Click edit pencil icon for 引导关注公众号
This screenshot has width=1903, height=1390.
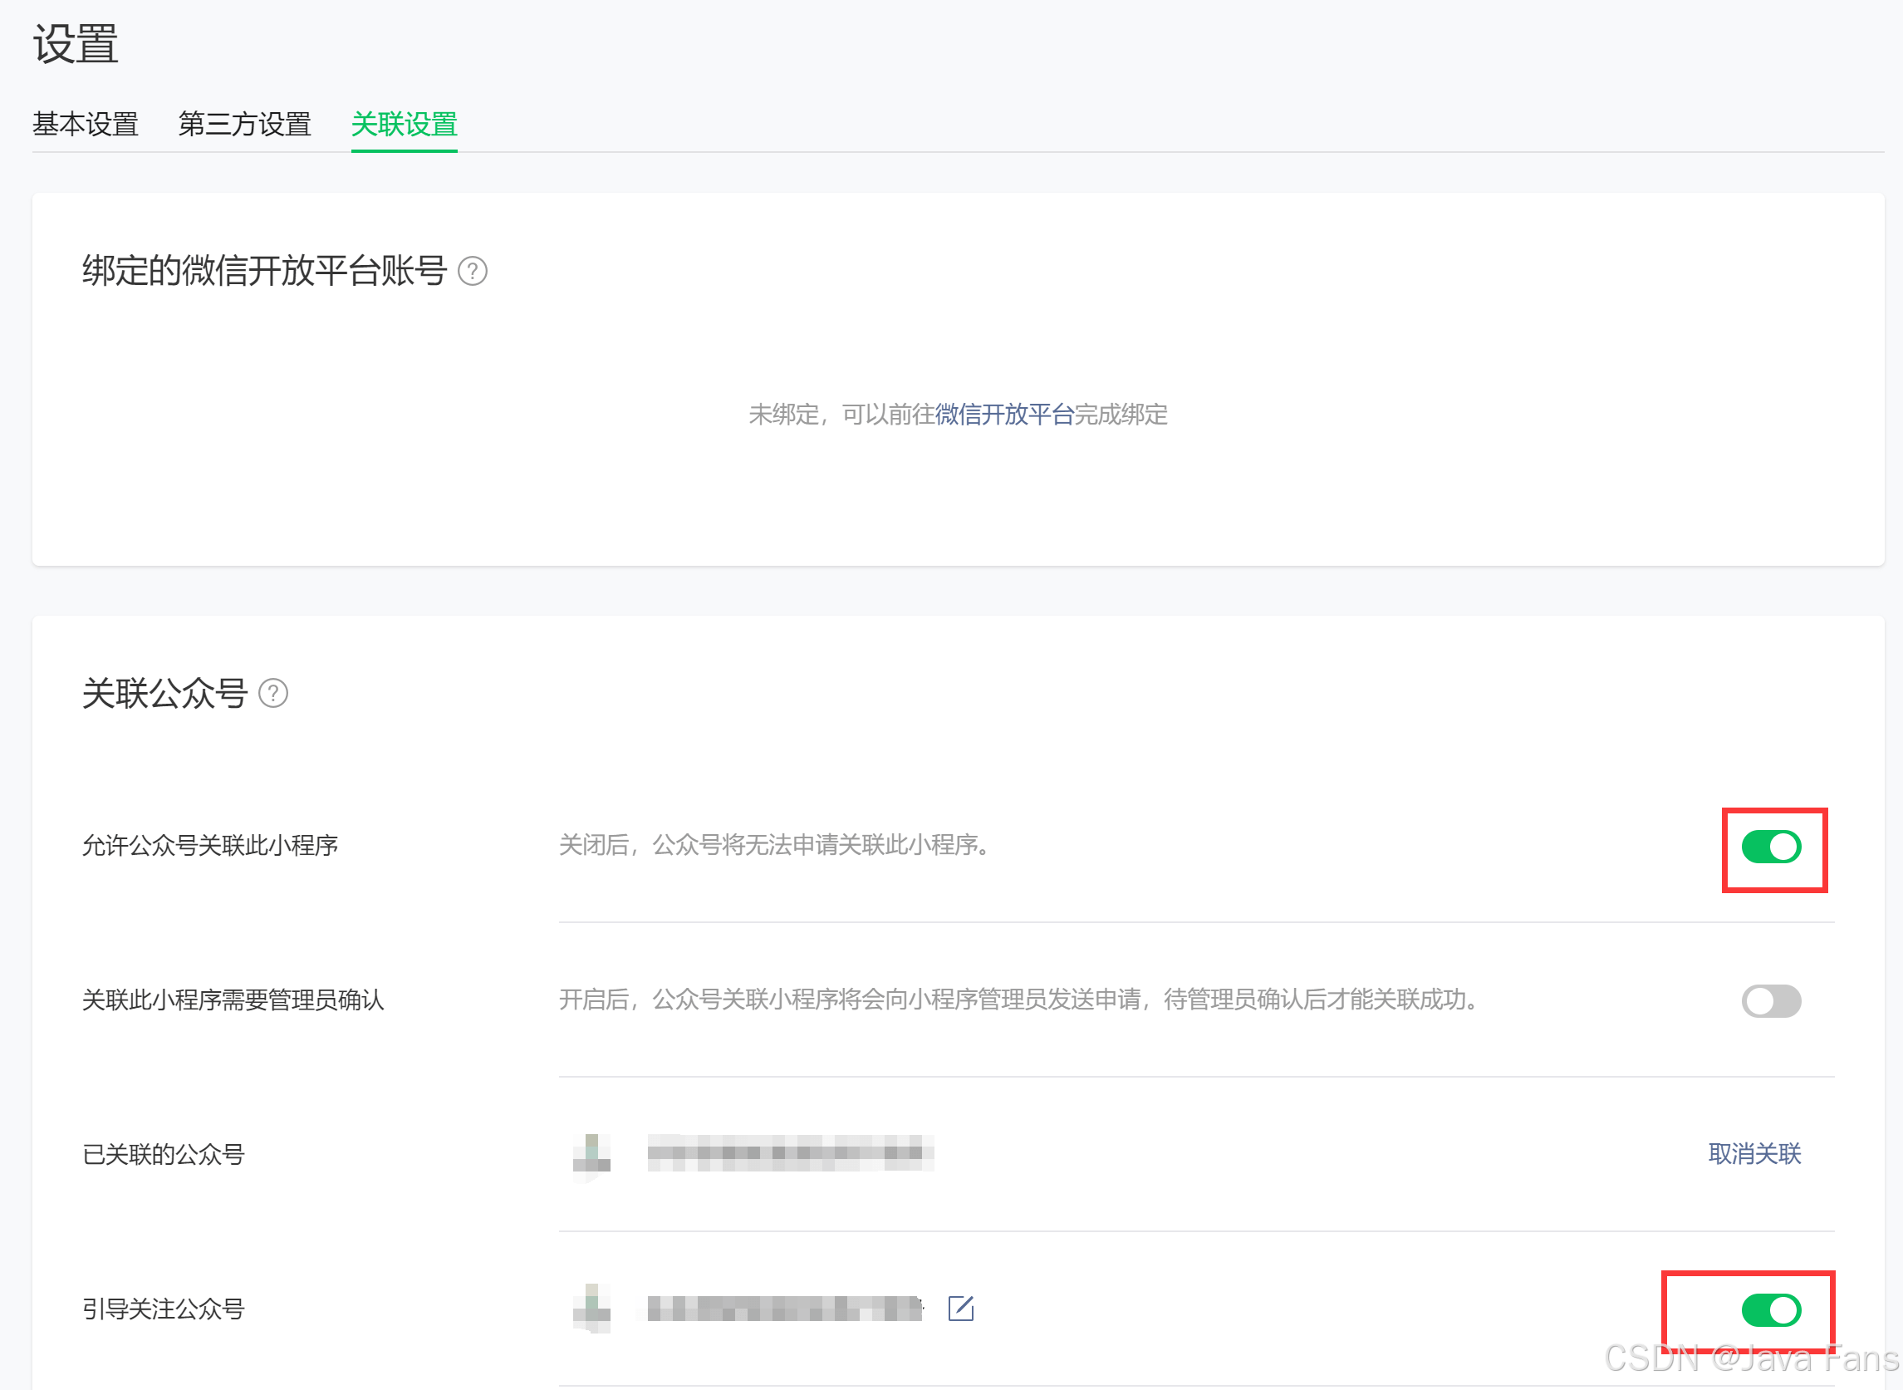960,1309
